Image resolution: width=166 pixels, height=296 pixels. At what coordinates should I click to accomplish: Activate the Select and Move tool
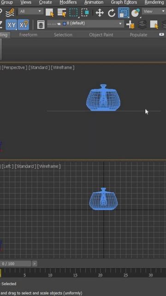point(100,13)
